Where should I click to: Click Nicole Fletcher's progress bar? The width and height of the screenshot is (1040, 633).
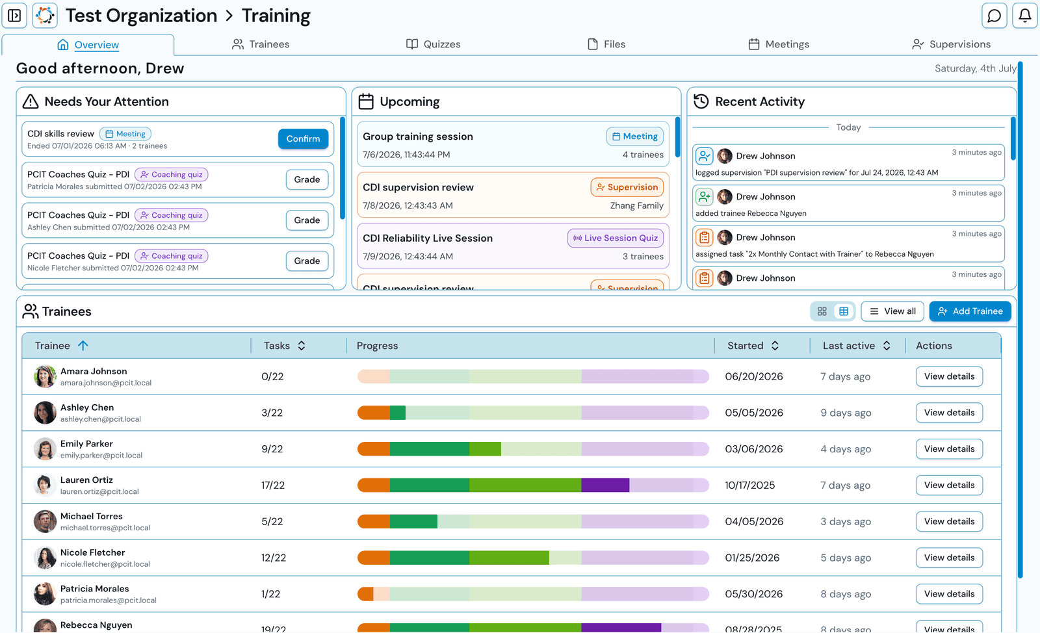pos(533,558)
